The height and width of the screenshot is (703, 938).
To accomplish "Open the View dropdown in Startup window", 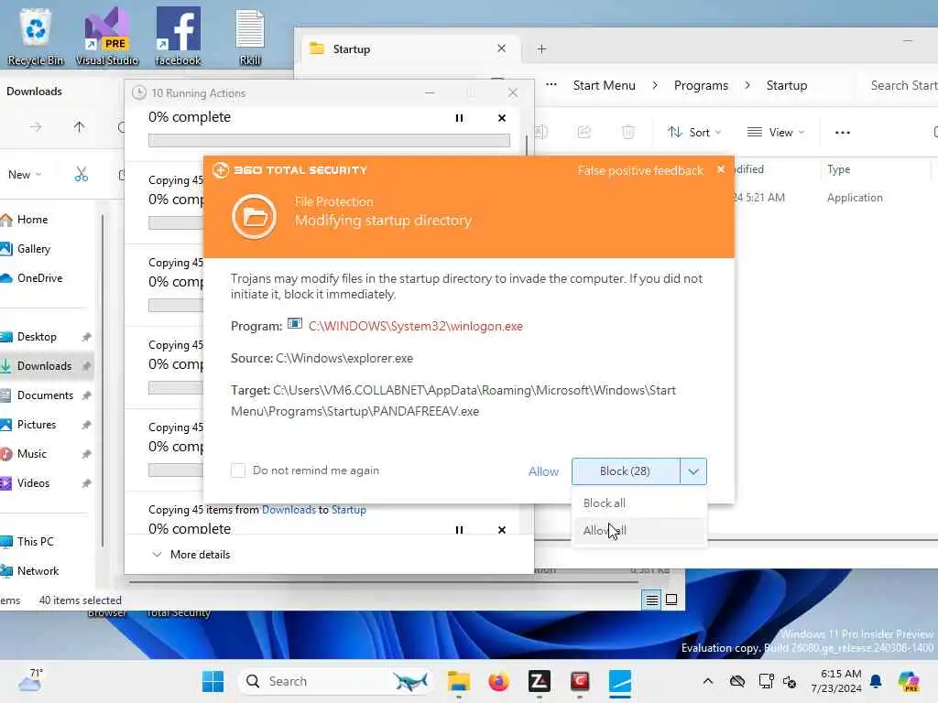I will (775, 132).
